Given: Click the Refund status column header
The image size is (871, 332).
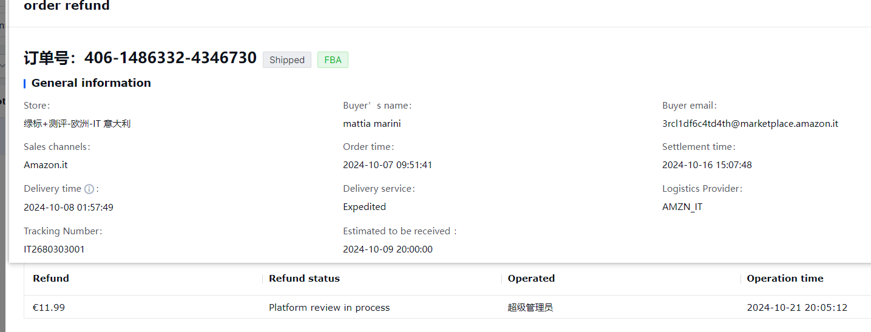Looking at the screenshot, I should coord(304,279).
